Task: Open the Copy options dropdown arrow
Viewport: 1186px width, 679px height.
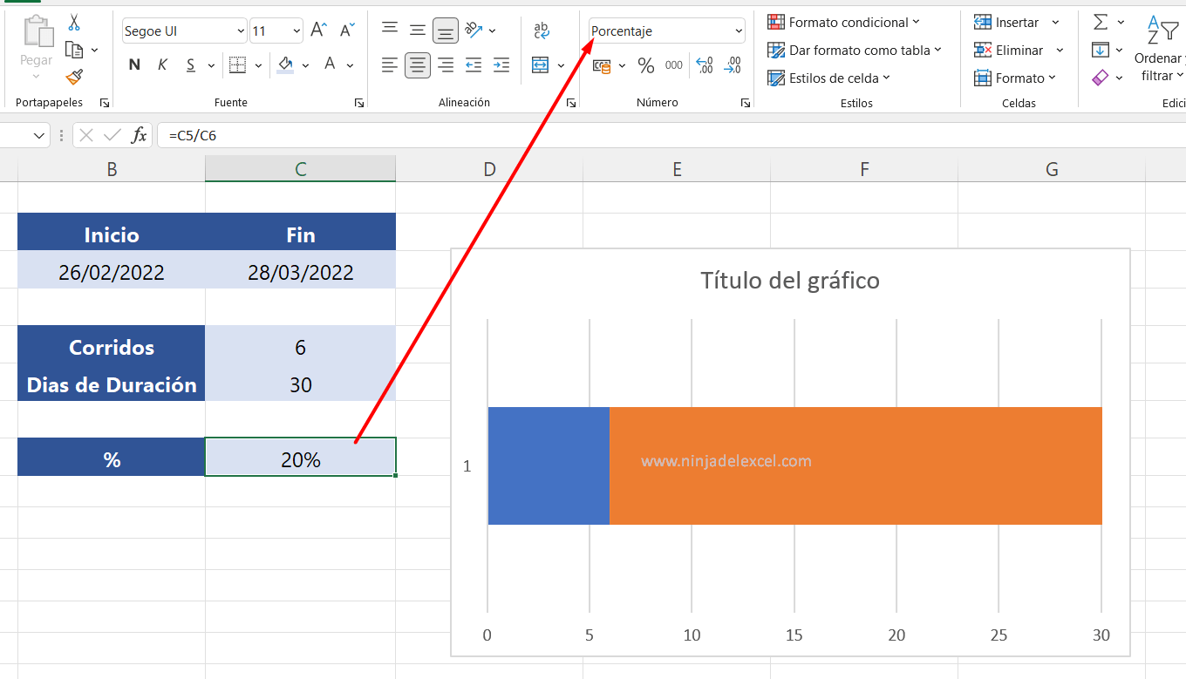Action: point(94,51)
